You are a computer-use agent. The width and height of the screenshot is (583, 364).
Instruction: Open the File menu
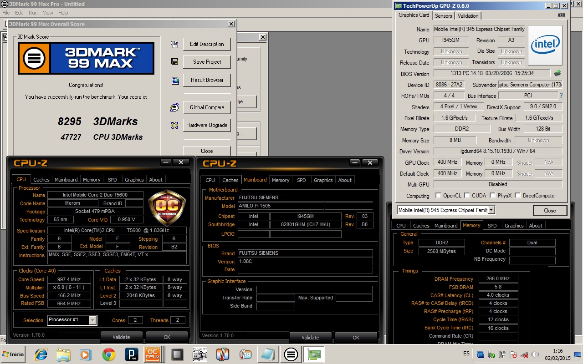click(x=6, y=13)
